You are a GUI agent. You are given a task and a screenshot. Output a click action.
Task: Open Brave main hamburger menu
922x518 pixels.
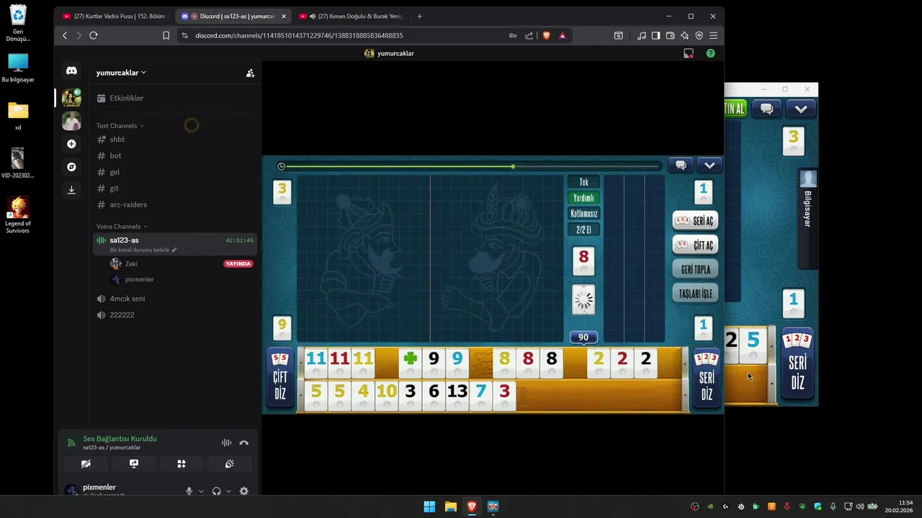[713, 35]
